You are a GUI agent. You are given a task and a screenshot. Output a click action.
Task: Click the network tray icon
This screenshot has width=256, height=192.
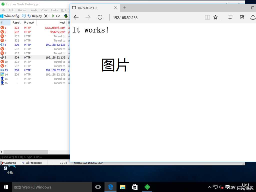click(x=215, y=187)
